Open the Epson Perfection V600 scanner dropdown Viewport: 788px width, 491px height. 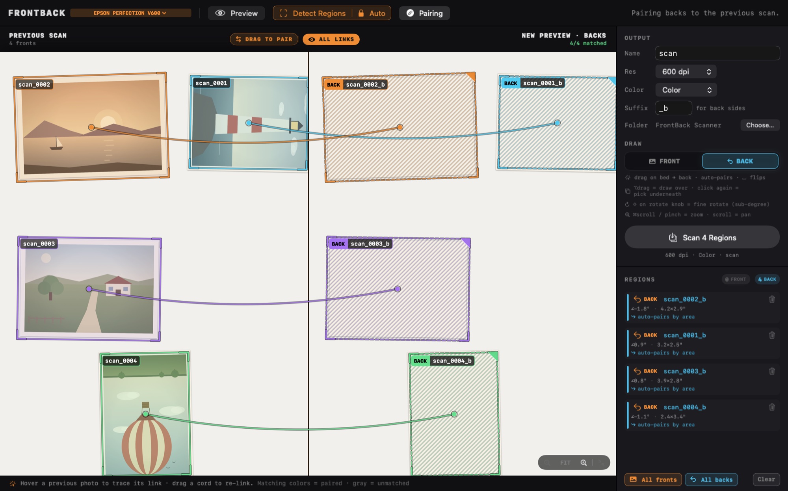pyautogui.click(x=130, y=13)
